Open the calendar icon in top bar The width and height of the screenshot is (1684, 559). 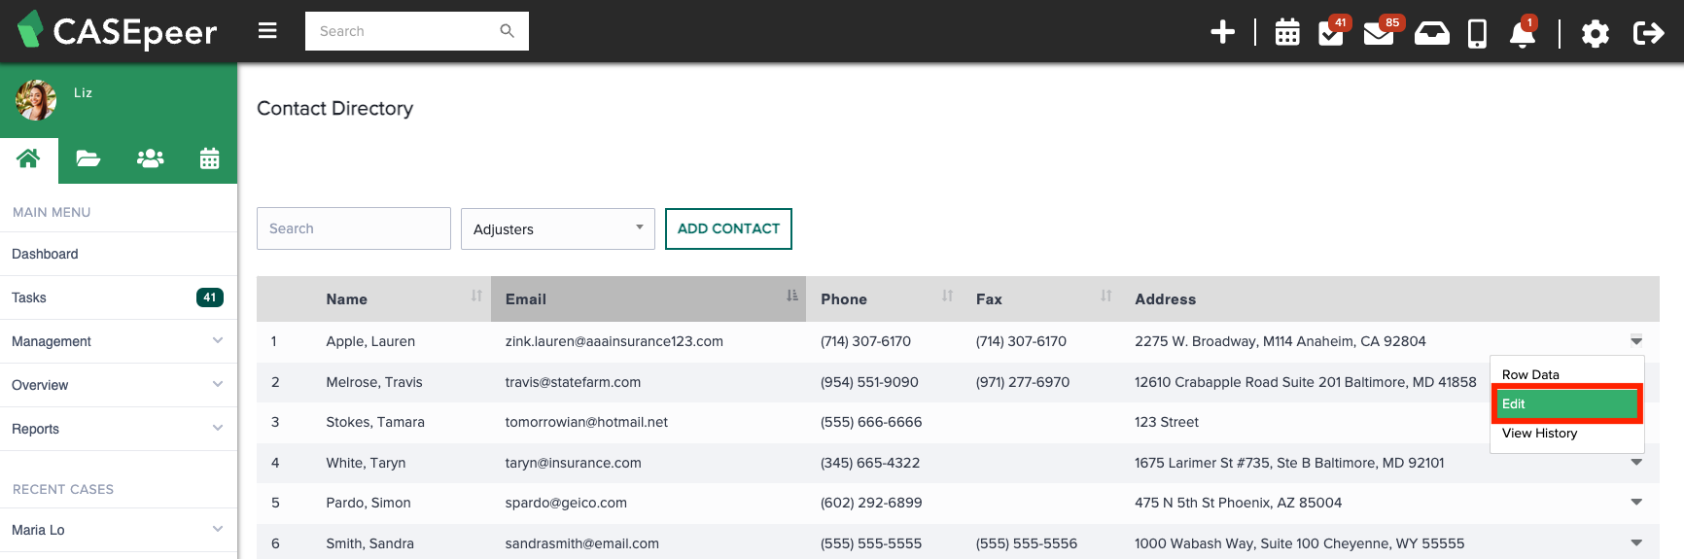tap(1287, 33)
